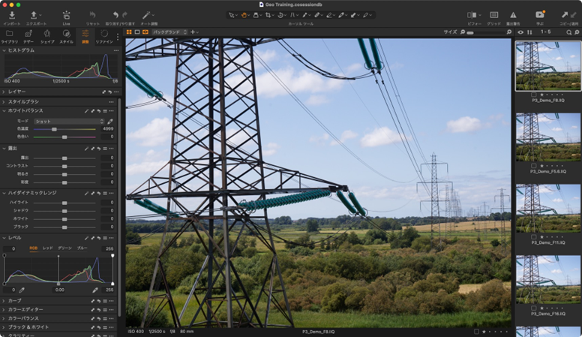The height and width of the screenshot is (337, 582).
Task: Click the 色温度 value field 4999
Action: point(108,128)
